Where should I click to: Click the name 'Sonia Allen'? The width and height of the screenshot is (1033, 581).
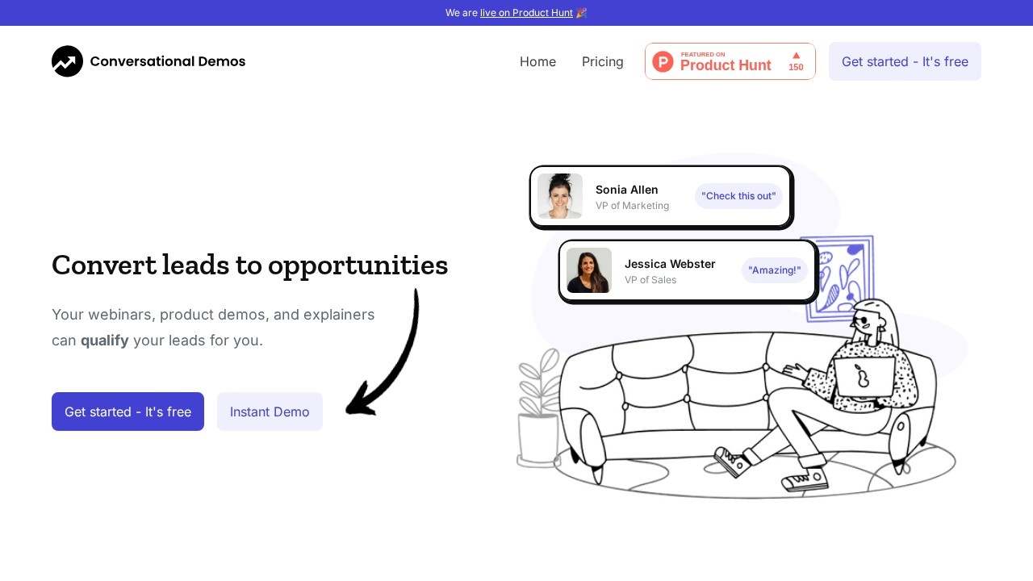627,190
